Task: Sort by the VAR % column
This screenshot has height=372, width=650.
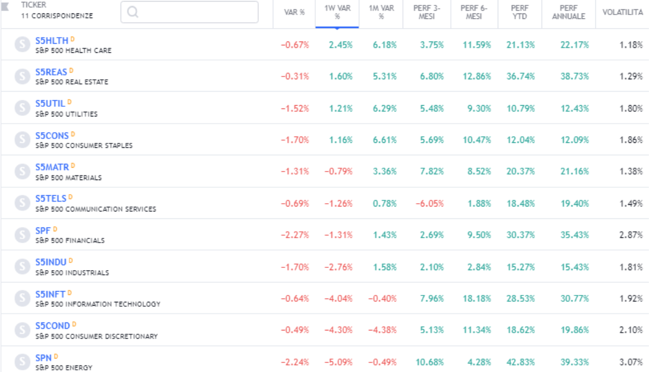Action: coord(295,12)
